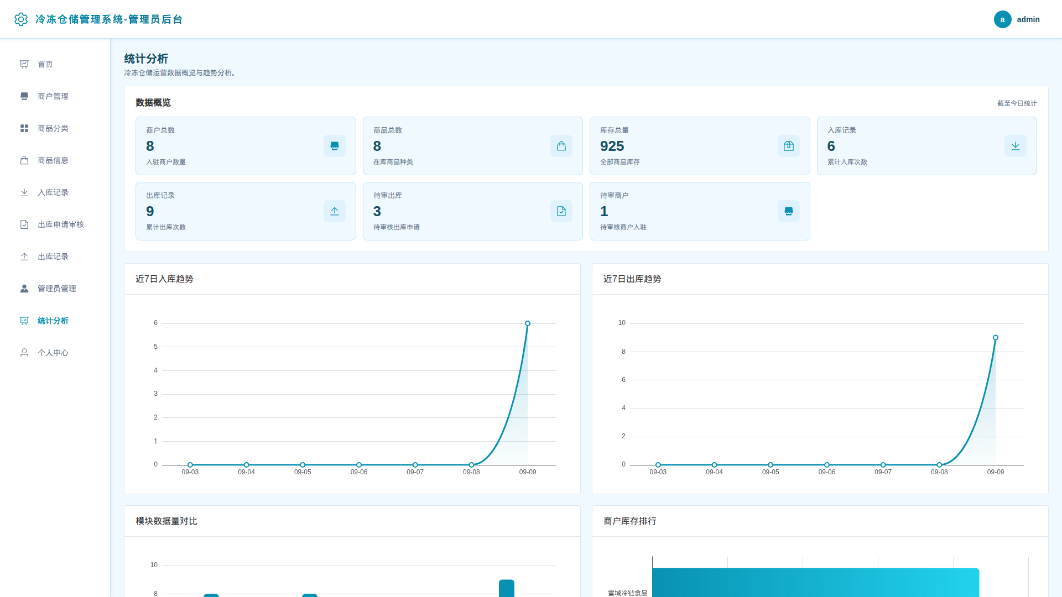
Task: Click the 入驻商户数量 caption
Action: pos(166,162)
